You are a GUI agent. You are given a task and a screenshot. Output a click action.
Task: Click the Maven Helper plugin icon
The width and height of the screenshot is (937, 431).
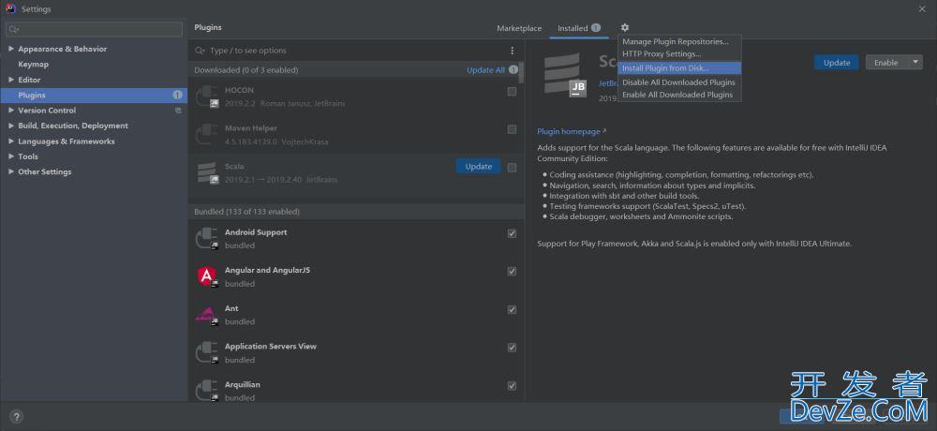coord(207,135)
